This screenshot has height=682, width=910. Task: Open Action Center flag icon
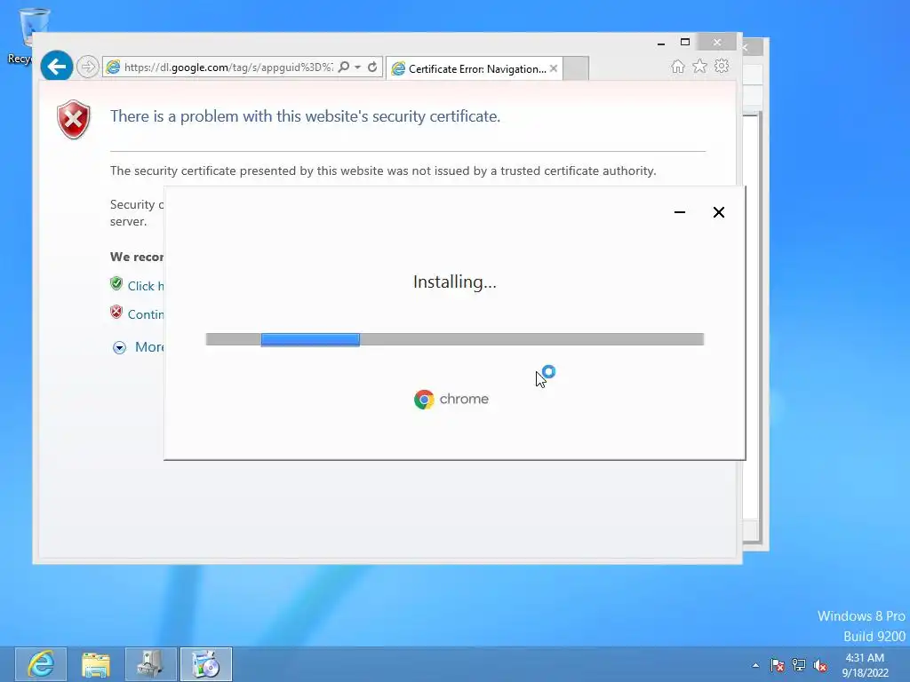(777, 665)
